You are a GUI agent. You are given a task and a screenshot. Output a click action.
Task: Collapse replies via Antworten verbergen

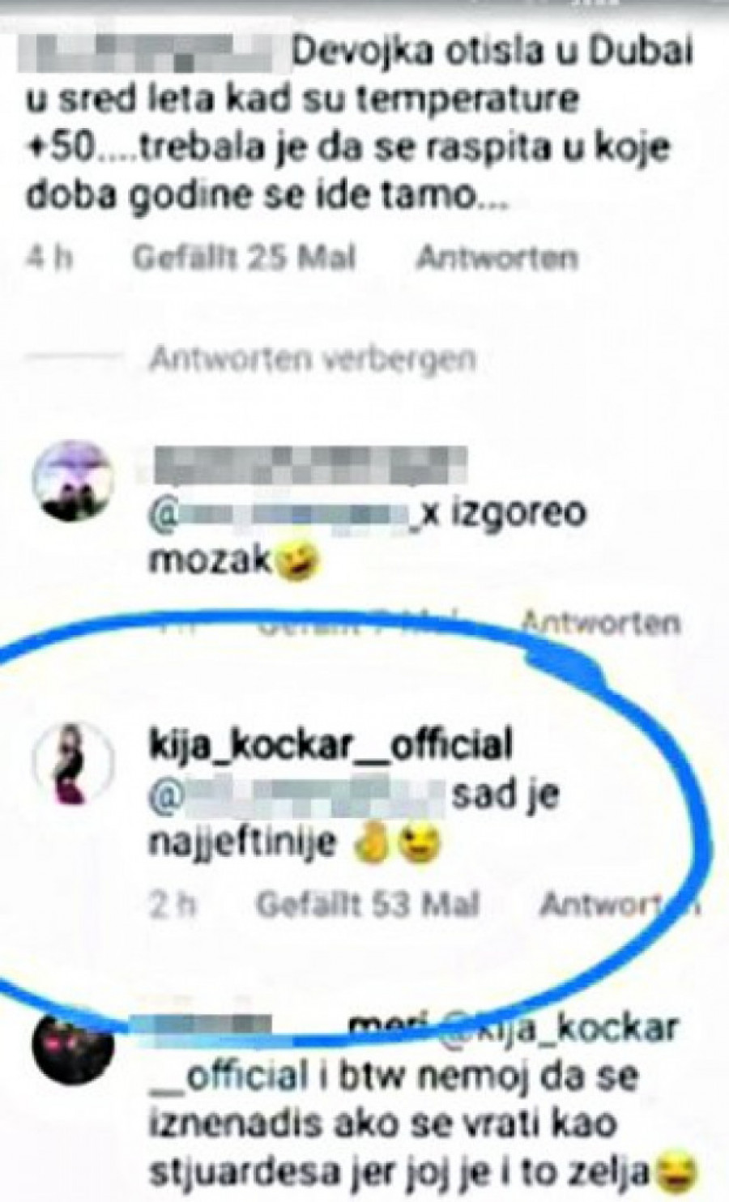(313, 358)
